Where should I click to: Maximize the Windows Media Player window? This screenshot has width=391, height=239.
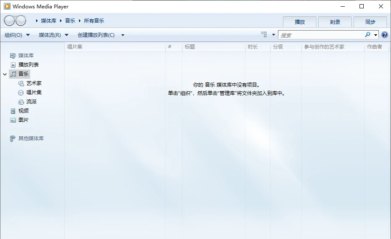[x=362, y=6]
